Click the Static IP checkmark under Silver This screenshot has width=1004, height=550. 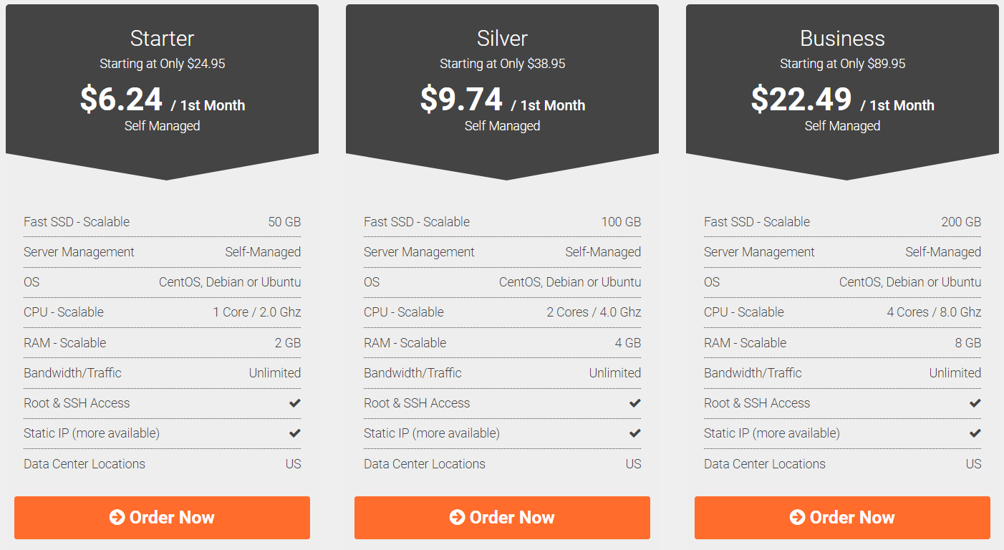634,433
